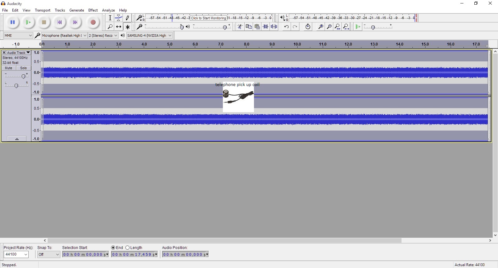
Task: Select the Length radio button
Action: [x=128, y=248]
